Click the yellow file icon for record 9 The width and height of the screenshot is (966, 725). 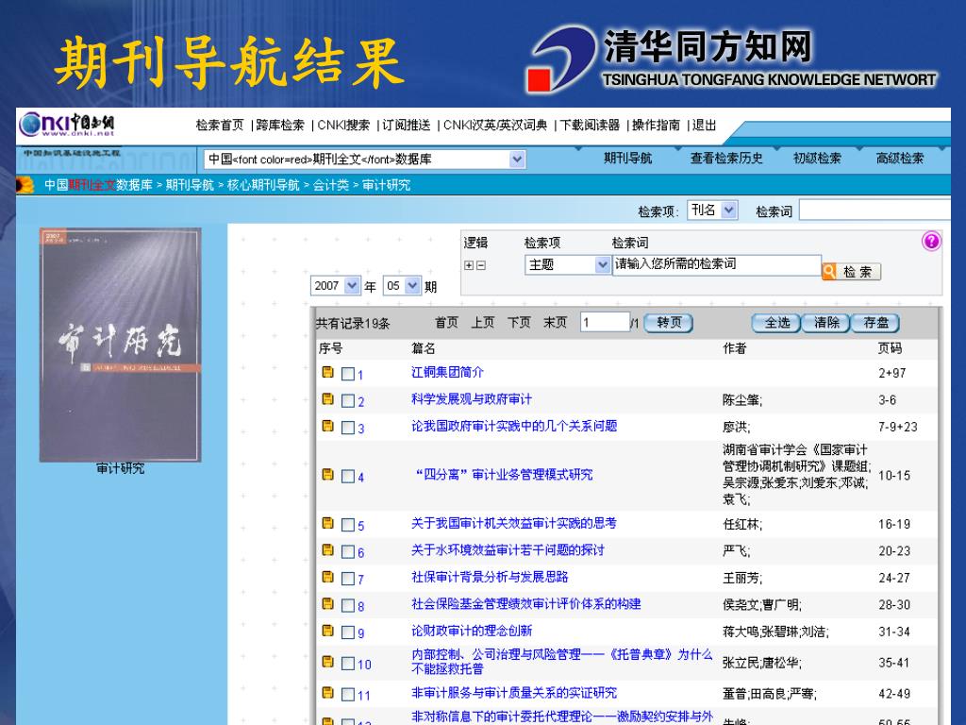[327, 630]
